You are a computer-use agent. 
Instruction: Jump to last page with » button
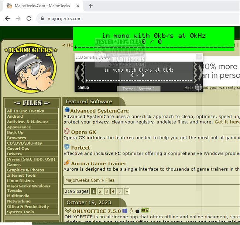click(x=127, y=191)
